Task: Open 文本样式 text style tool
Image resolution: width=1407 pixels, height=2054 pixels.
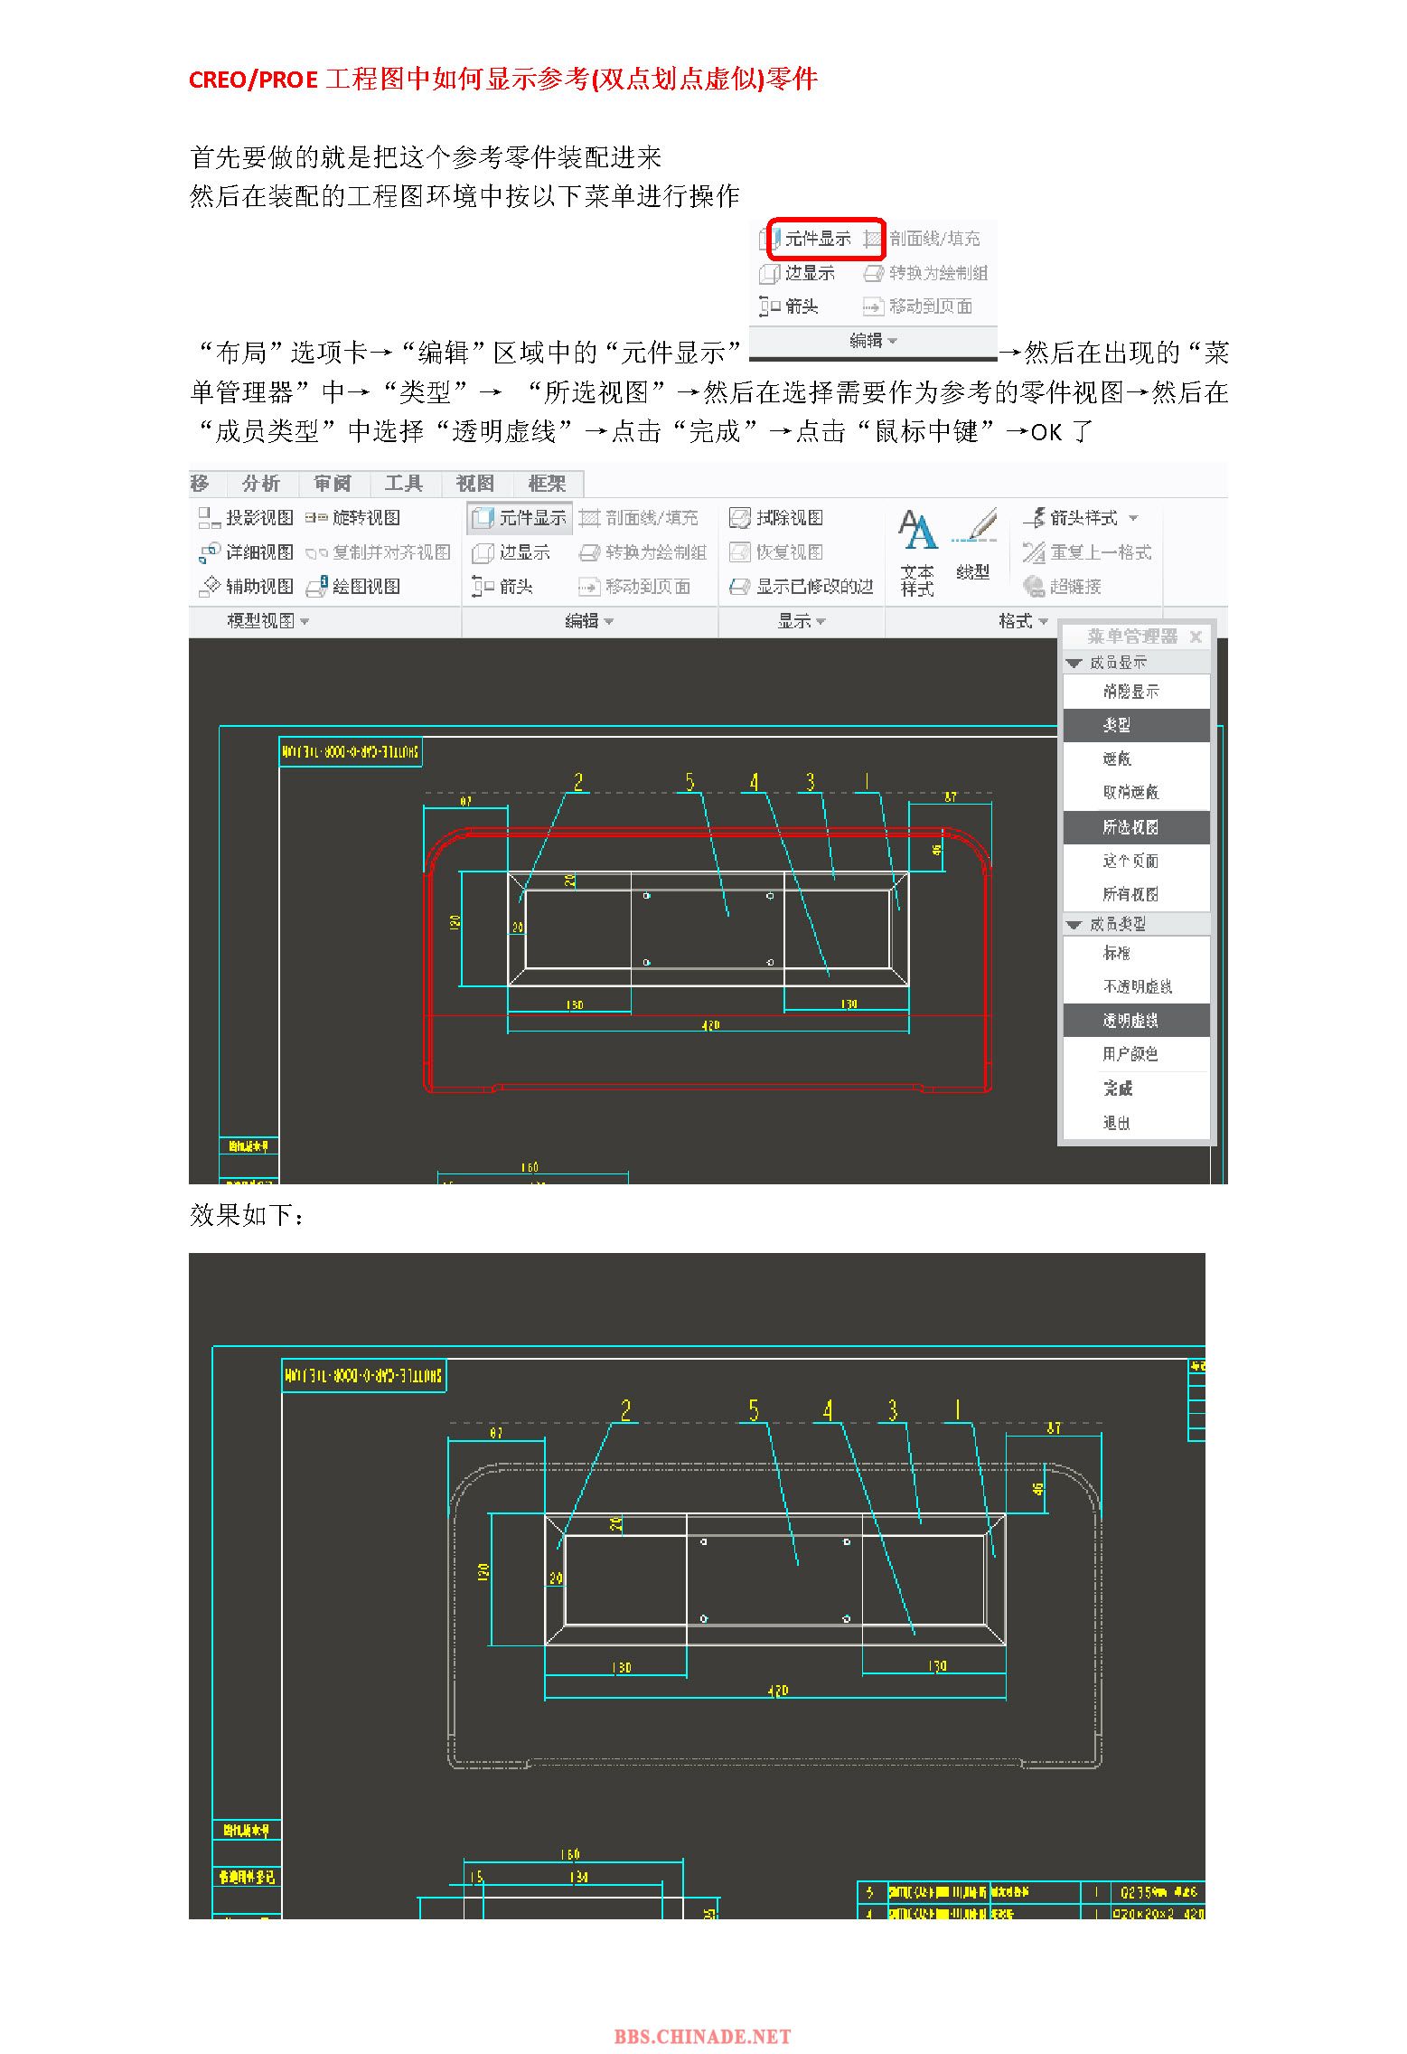Action: click(x=917, y=553)
